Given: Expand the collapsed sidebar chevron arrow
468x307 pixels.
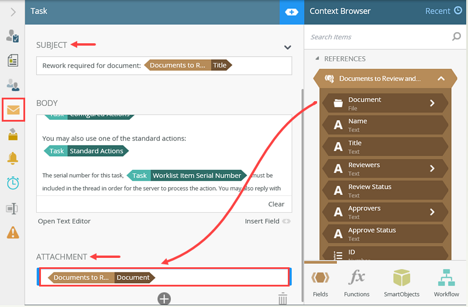Looking at the screenshot, I should pos(13,12).
